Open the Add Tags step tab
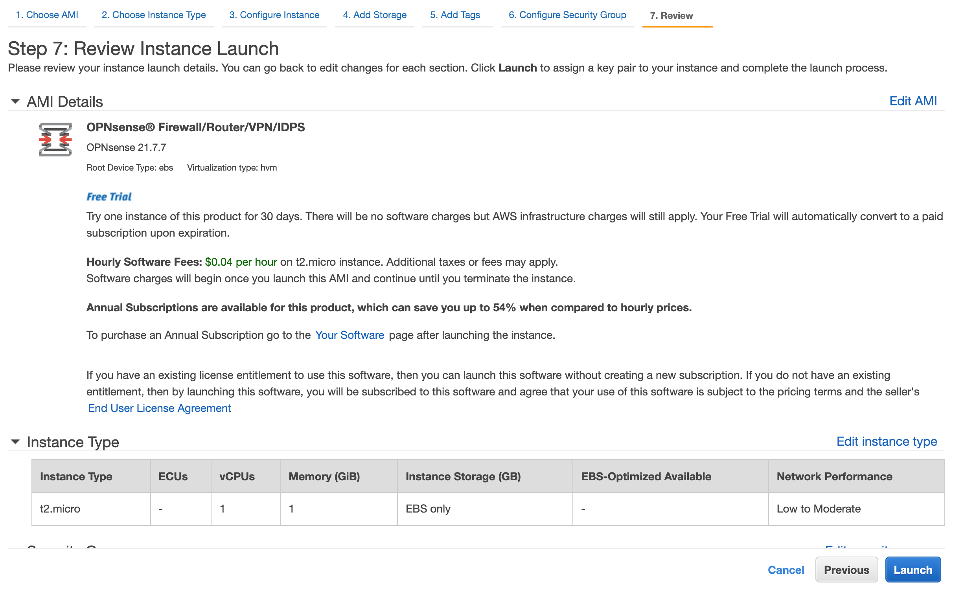The width and height of the screenshot is (953, 599). pyautogui.click(x=455, y=15)
